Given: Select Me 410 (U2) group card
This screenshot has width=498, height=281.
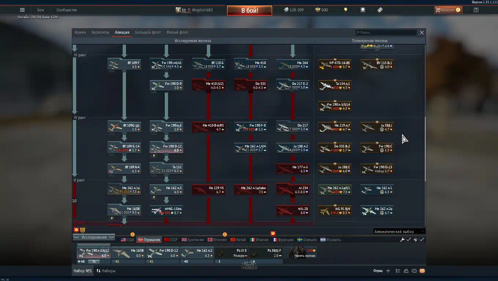Looking at the screenshot, I should (x=208, y=85).
